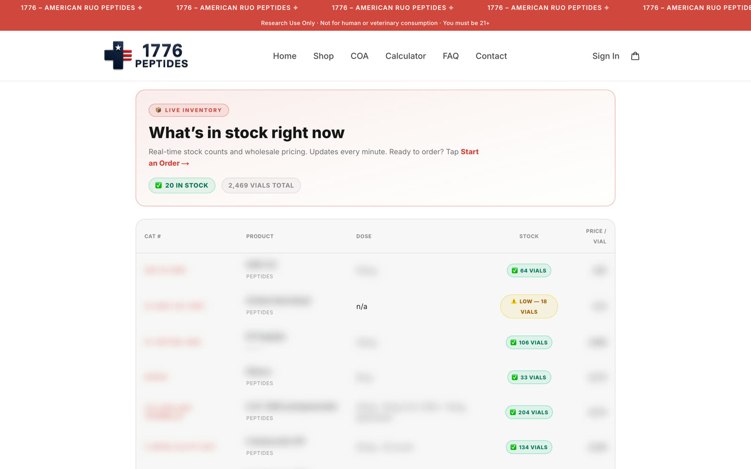Click the CAT # column header
Viewport: 751px width, 469px height.
[153, 236]
